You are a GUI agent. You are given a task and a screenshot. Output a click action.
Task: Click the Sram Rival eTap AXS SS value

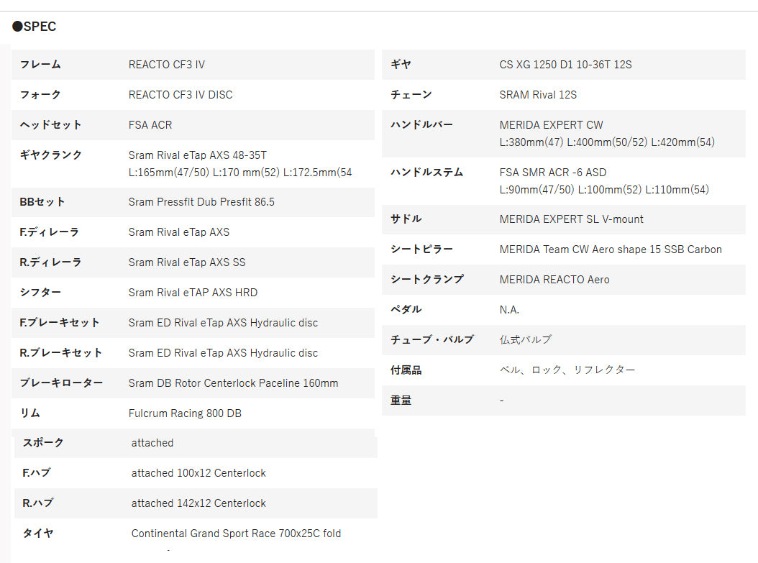pyautogui.click(x=187, y=262)
